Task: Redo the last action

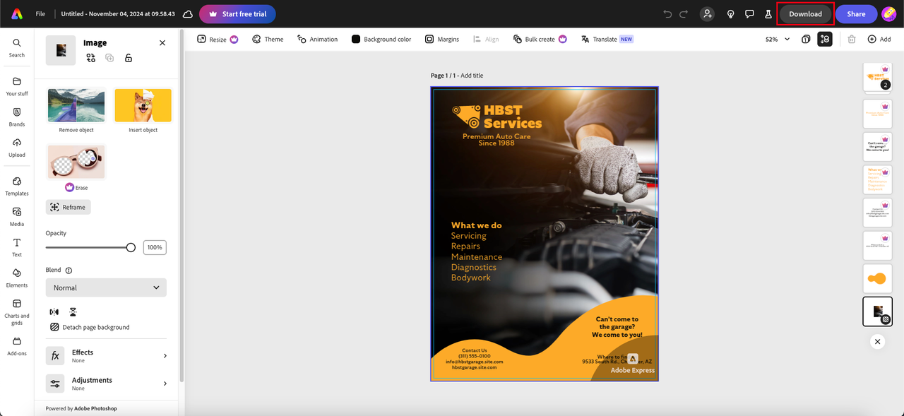Action: (683, 14)
